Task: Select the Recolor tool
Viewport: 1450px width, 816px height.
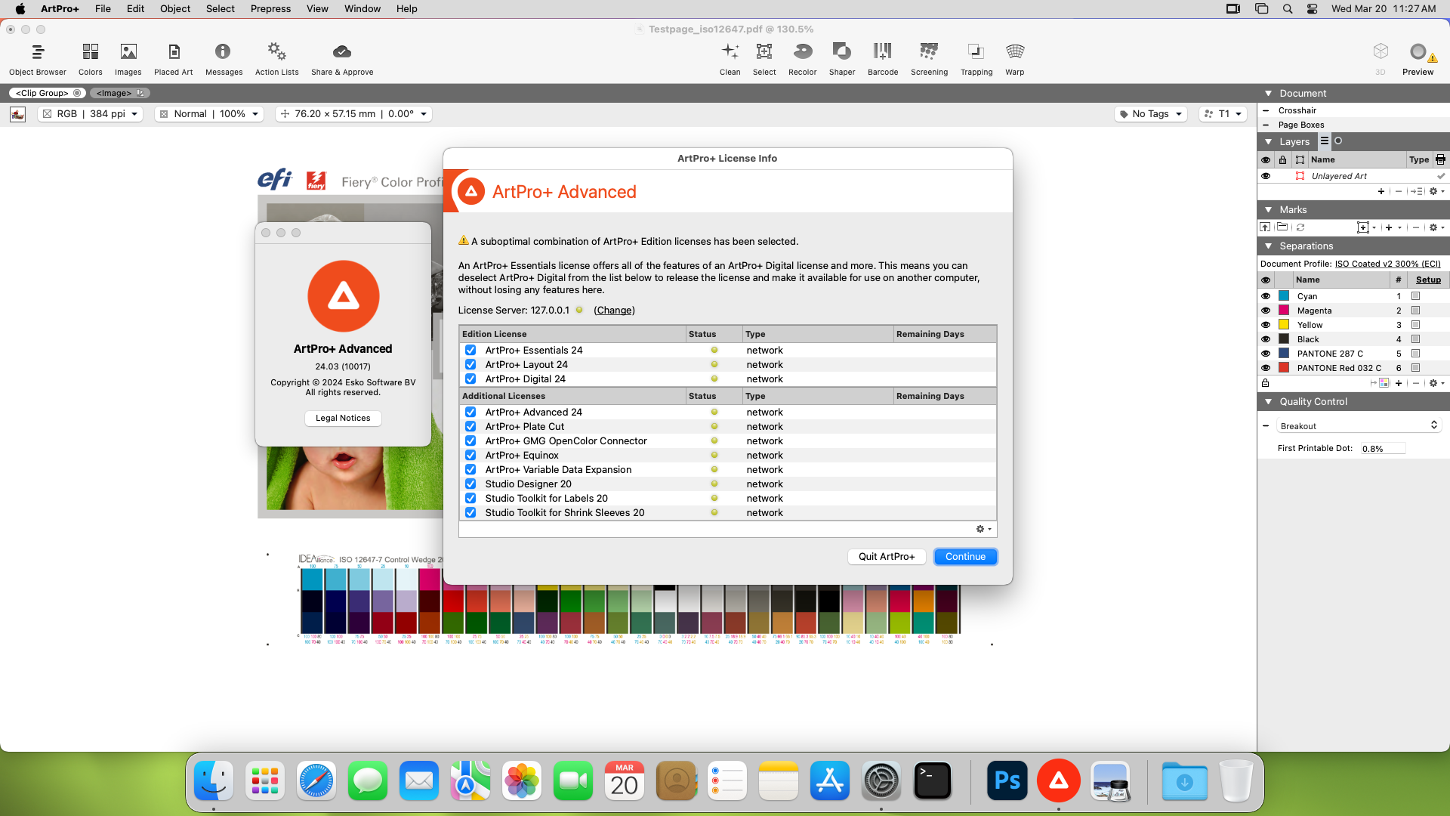Action: click(x=802, y=59)
